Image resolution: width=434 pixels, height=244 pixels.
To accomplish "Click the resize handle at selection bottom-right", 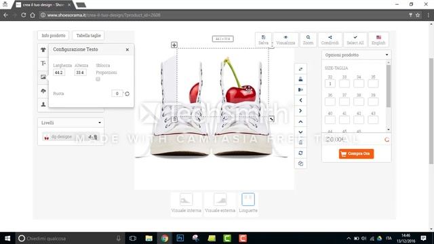I will pyautogui.click(x=271, y=119).
